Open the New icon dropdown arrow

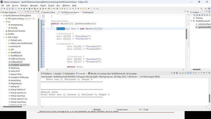[4, 9]
